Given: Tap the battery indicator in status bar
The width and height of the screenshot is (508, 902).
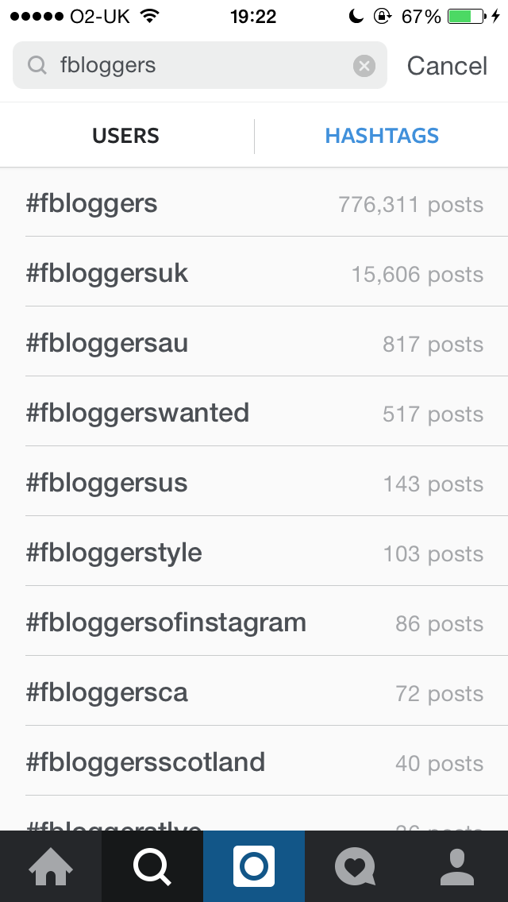Looking at the screenshot, I should [467, 16].
